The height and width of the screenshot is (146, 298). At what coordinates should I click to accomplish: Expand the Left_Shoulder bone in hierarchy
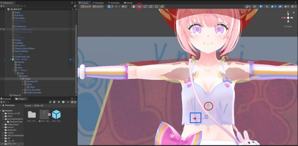pyautogui.click(x=23, y=90)
